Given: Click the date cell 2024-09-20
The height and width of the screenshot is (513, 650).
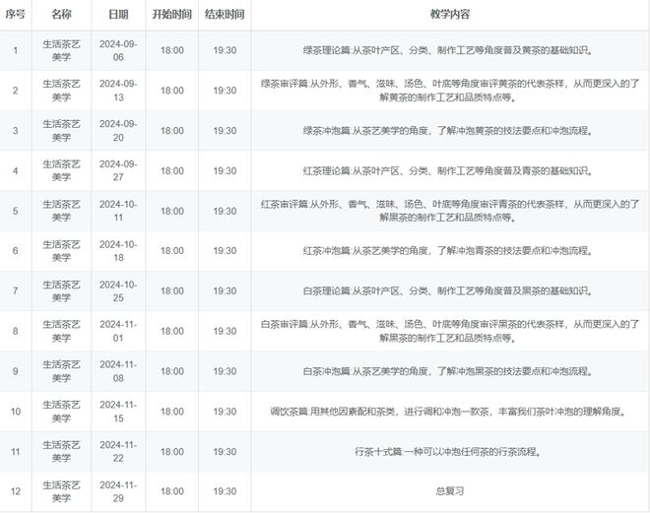Looking at the screenshot, I should coord(118,131).
